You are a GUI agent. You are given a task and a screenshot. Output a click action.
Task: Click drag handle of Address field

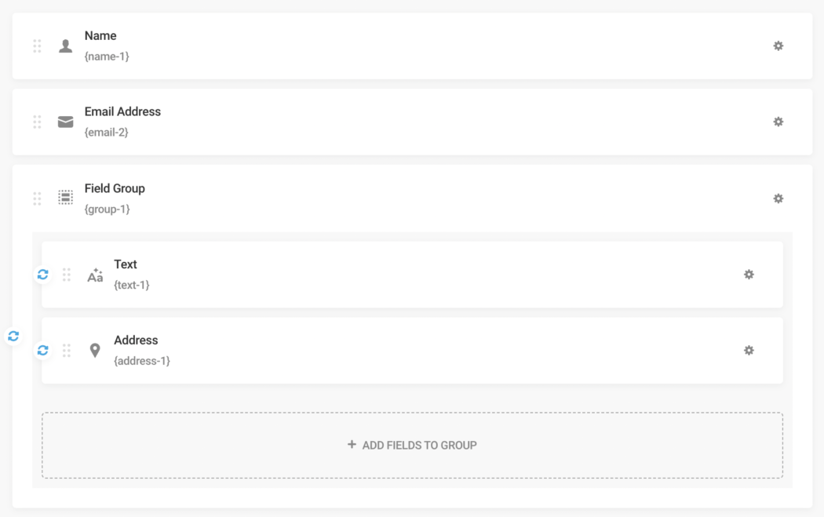67,351
